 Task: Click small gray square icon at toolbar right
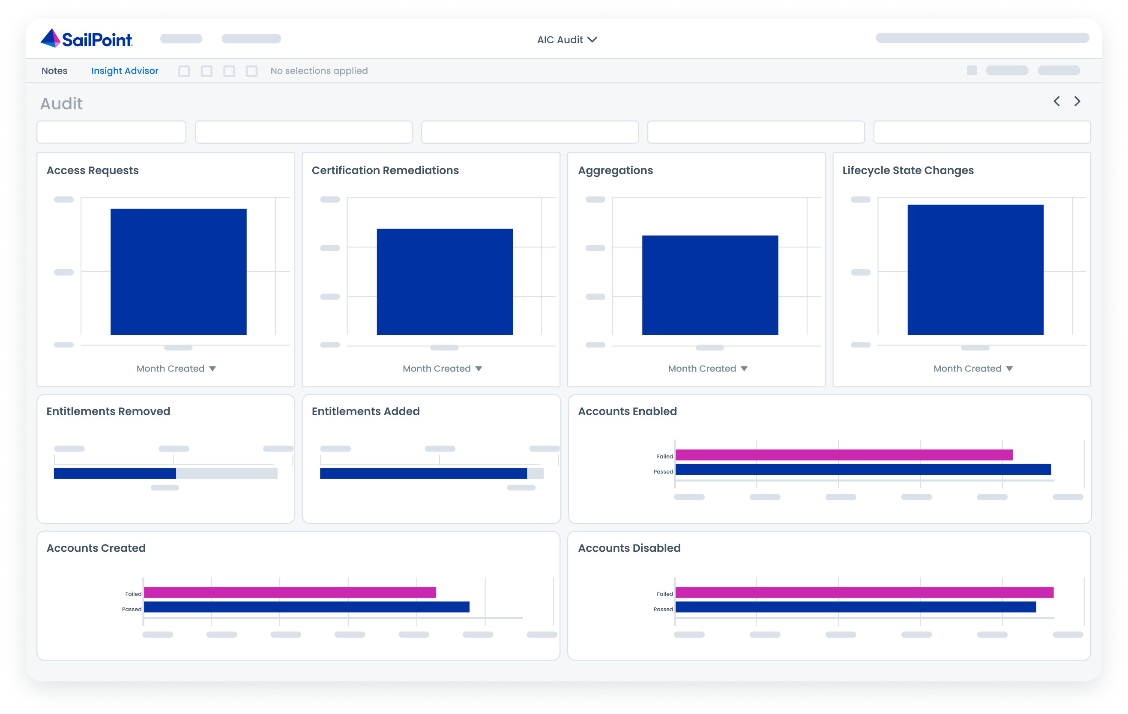972,71
